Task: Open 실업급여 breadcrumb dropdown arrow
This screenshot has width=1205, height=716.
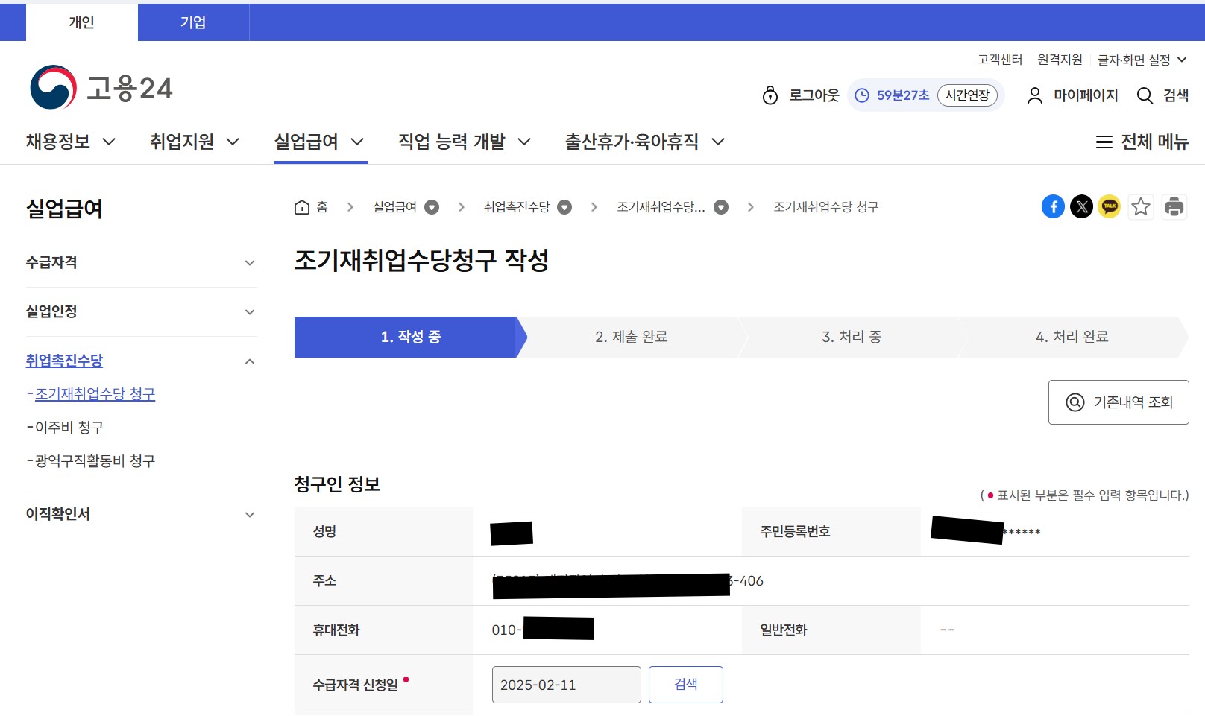Action: point(432,207)
